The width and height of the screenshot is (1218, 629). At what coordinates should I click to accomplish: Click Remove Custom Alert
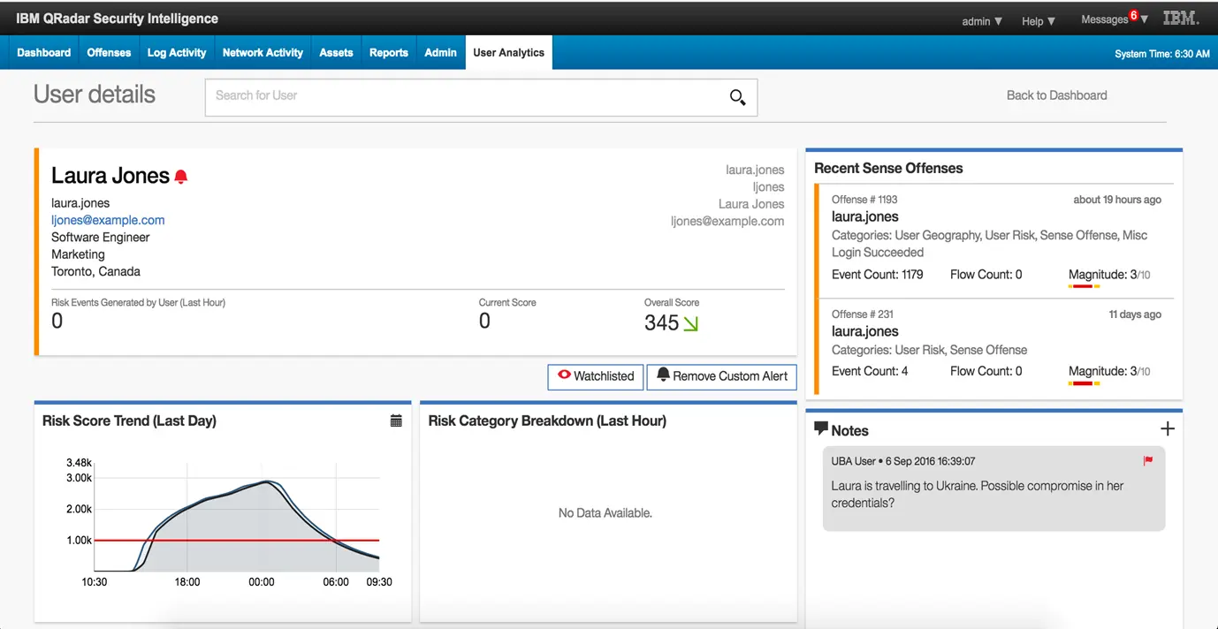tap(721, 377)
